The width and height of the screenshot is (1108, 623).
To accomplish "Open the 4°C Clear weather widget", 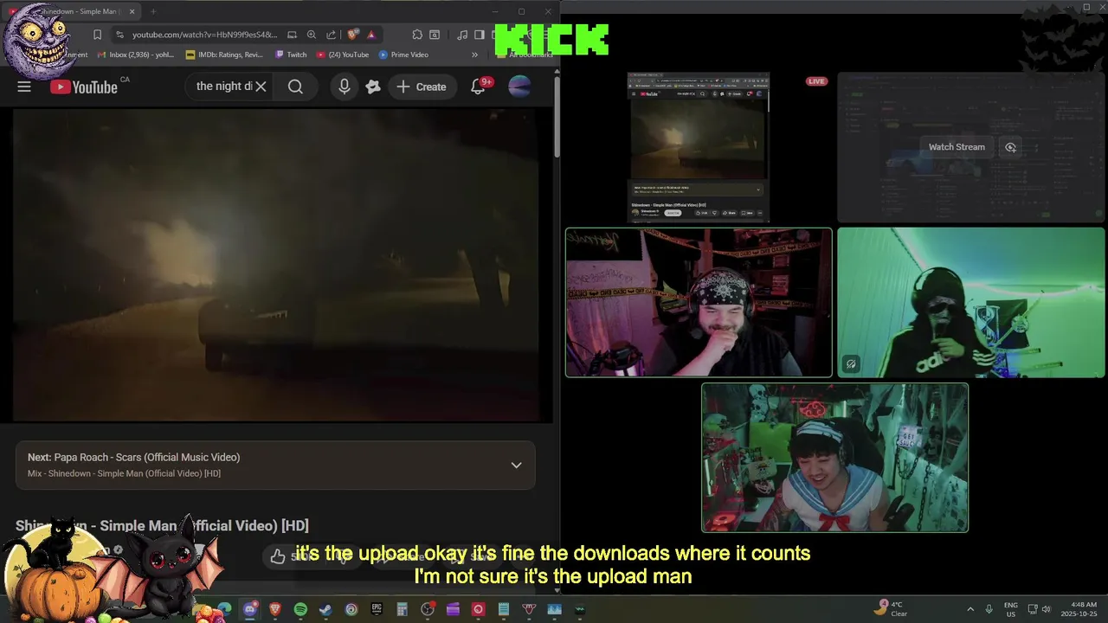I will point(892,609).
